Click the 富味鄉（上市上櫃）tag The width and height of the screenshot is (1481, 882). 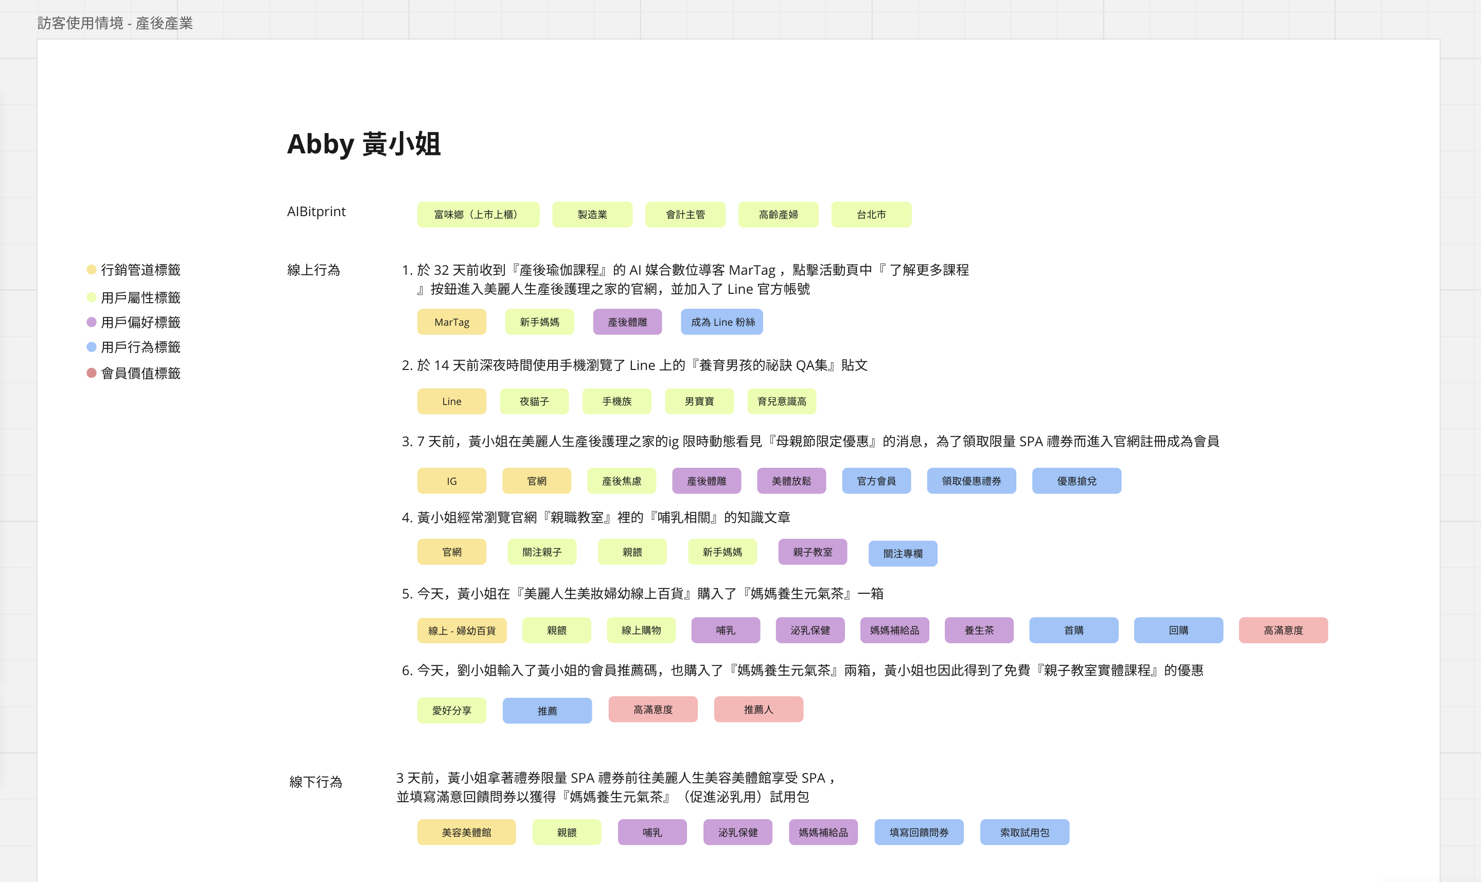478,215
